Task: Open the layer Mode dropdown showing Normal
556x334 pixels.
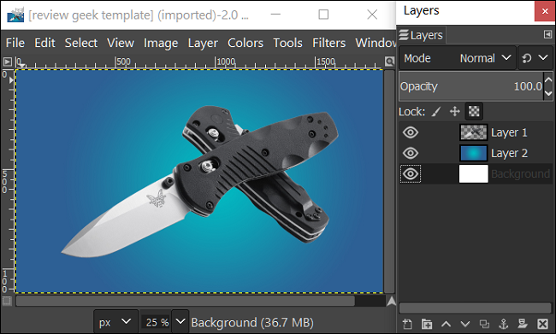Action: [x=457, y=58]
